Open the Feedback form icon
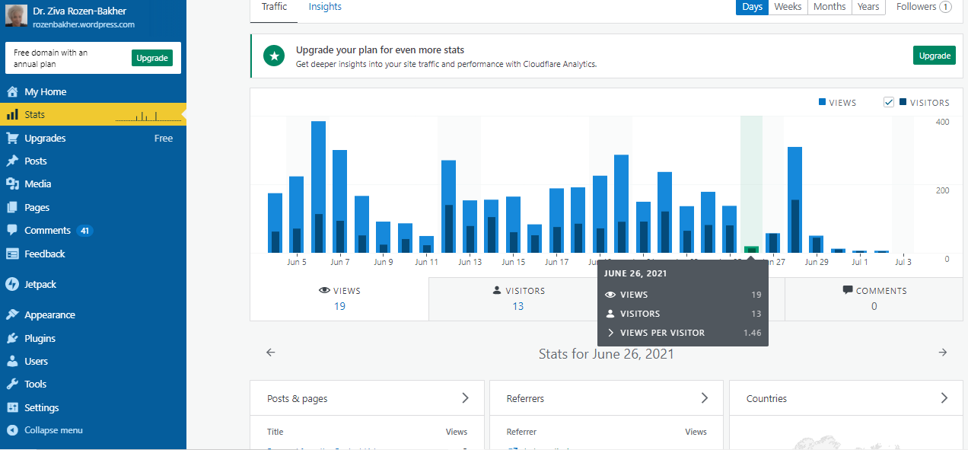 [x=12, y=254]
